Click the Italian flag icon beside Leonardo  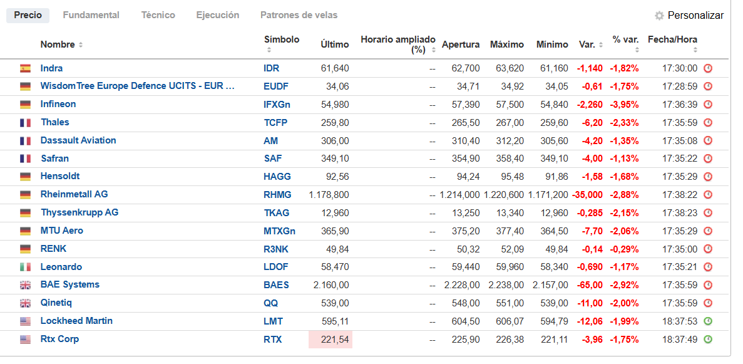(25, 267)
